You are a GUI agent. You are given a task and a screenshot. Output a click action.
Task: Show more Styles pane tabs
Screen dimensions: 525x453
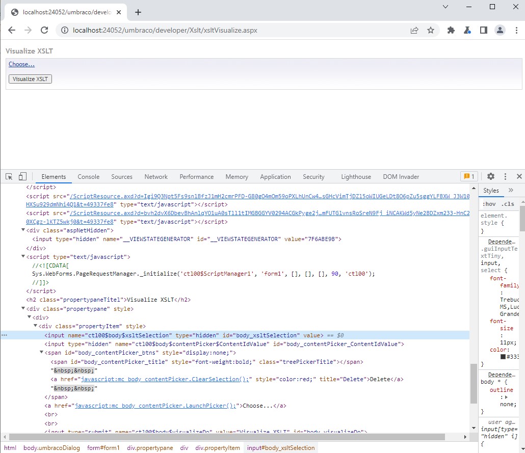[511, 190]
